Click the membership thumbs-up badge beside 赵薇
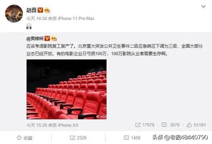Image resolution: width=212 pixels, height=144 pixels. (47, 10)
